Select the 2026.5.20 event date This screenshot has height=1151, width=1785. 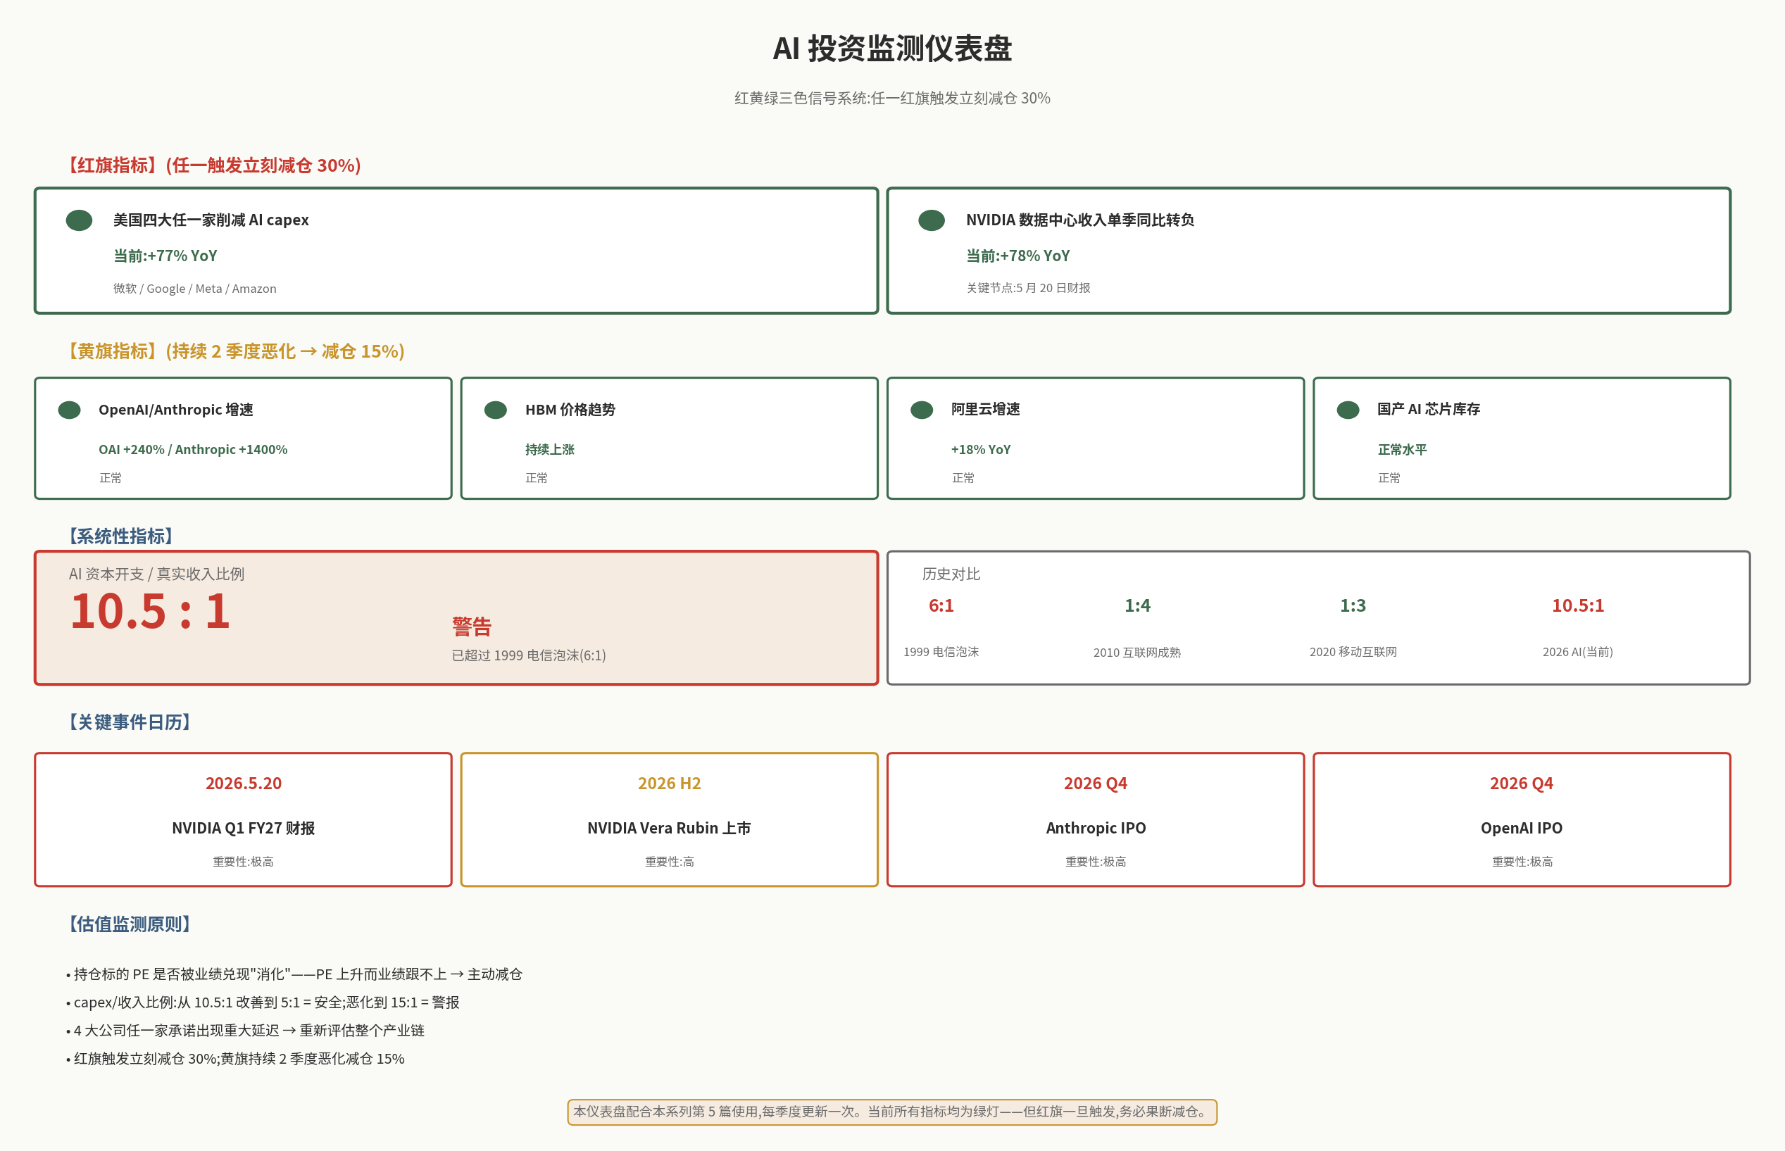244,784
